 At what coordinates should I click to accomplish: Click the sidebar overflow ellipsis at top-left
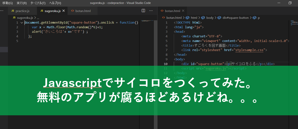[x=2, y=11]
